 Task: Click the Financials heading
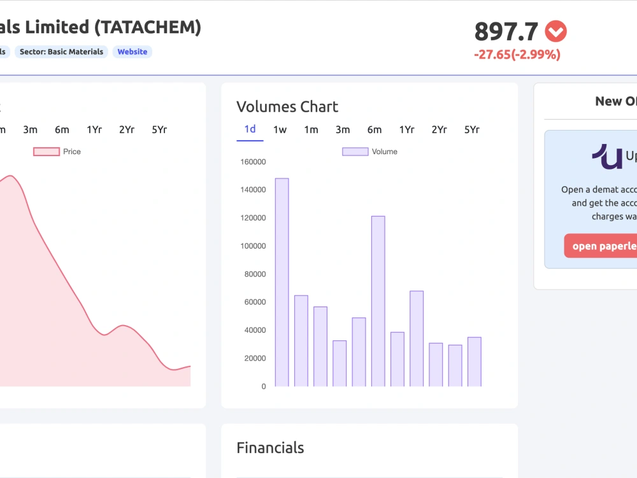[x=270, y=447]
